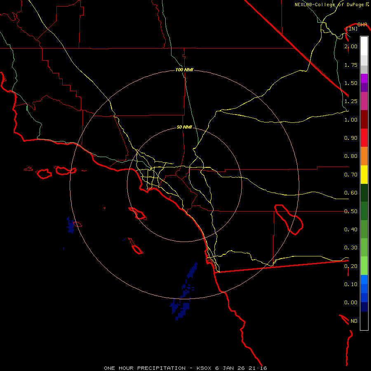Click the 0.90 legend value
This screenshot has width=371, height=371.
351,138
